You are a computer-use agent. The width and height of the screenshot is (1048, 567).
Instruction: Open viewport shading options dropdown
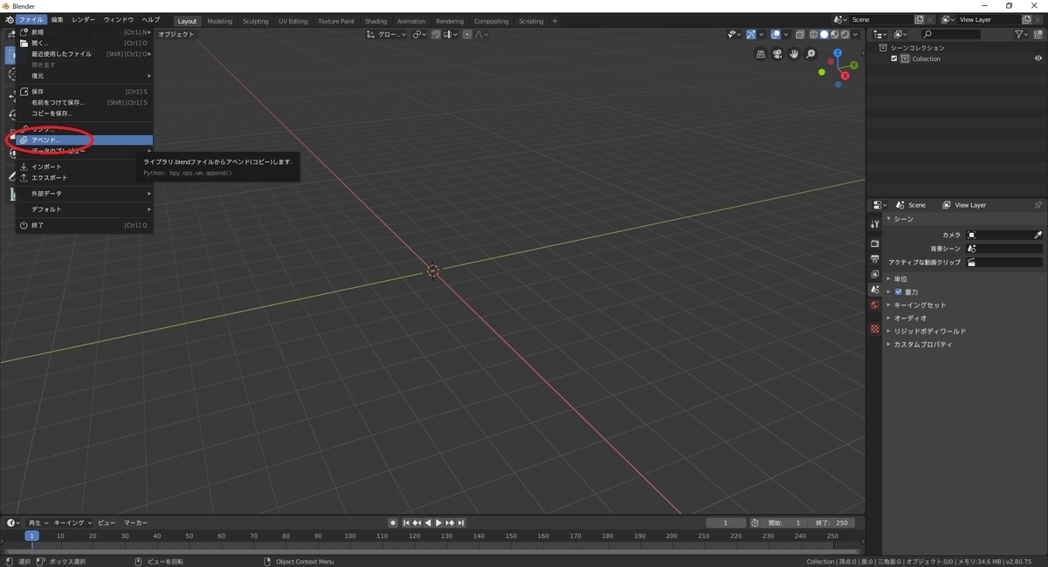click(855, 34)
